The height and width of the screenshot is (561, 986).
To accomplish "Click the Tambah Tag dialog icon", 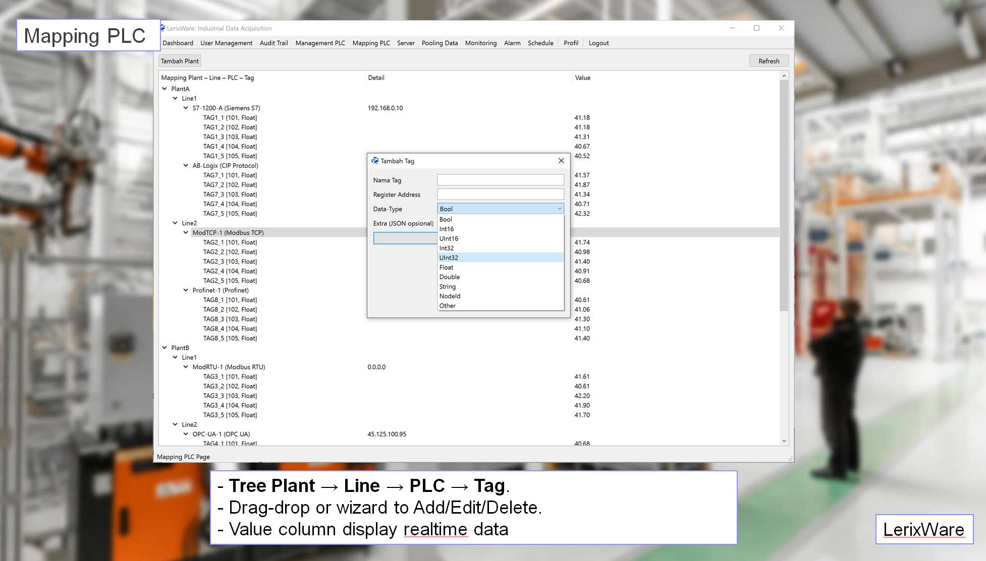I will coord(375,161).
